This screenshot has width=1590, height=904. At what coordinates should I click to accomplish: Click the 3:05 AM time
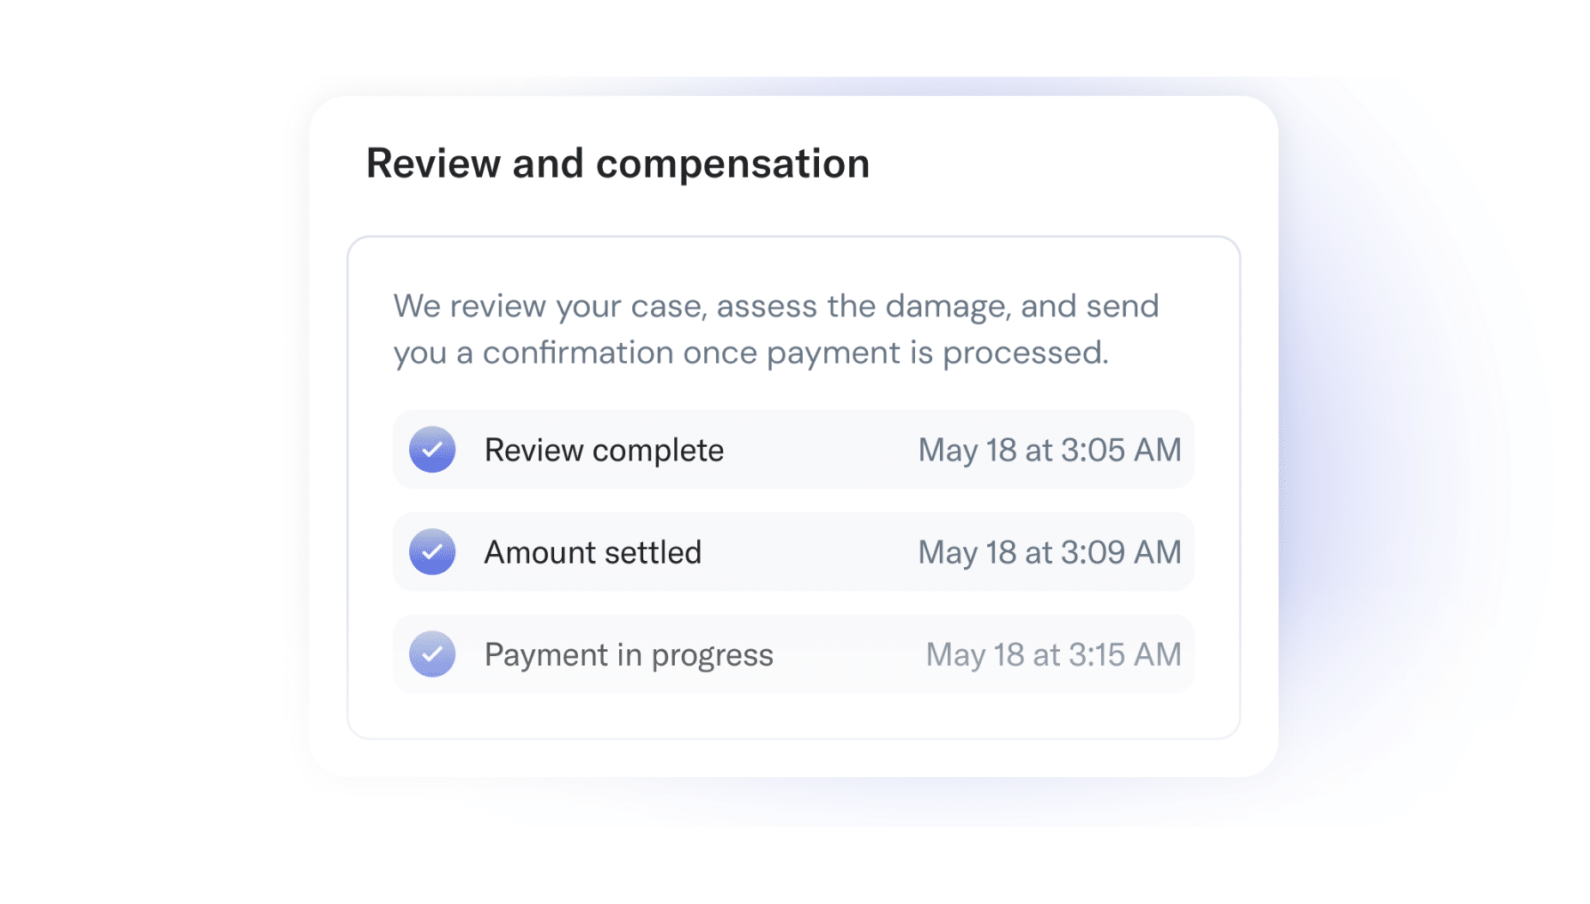[1121, 450]
